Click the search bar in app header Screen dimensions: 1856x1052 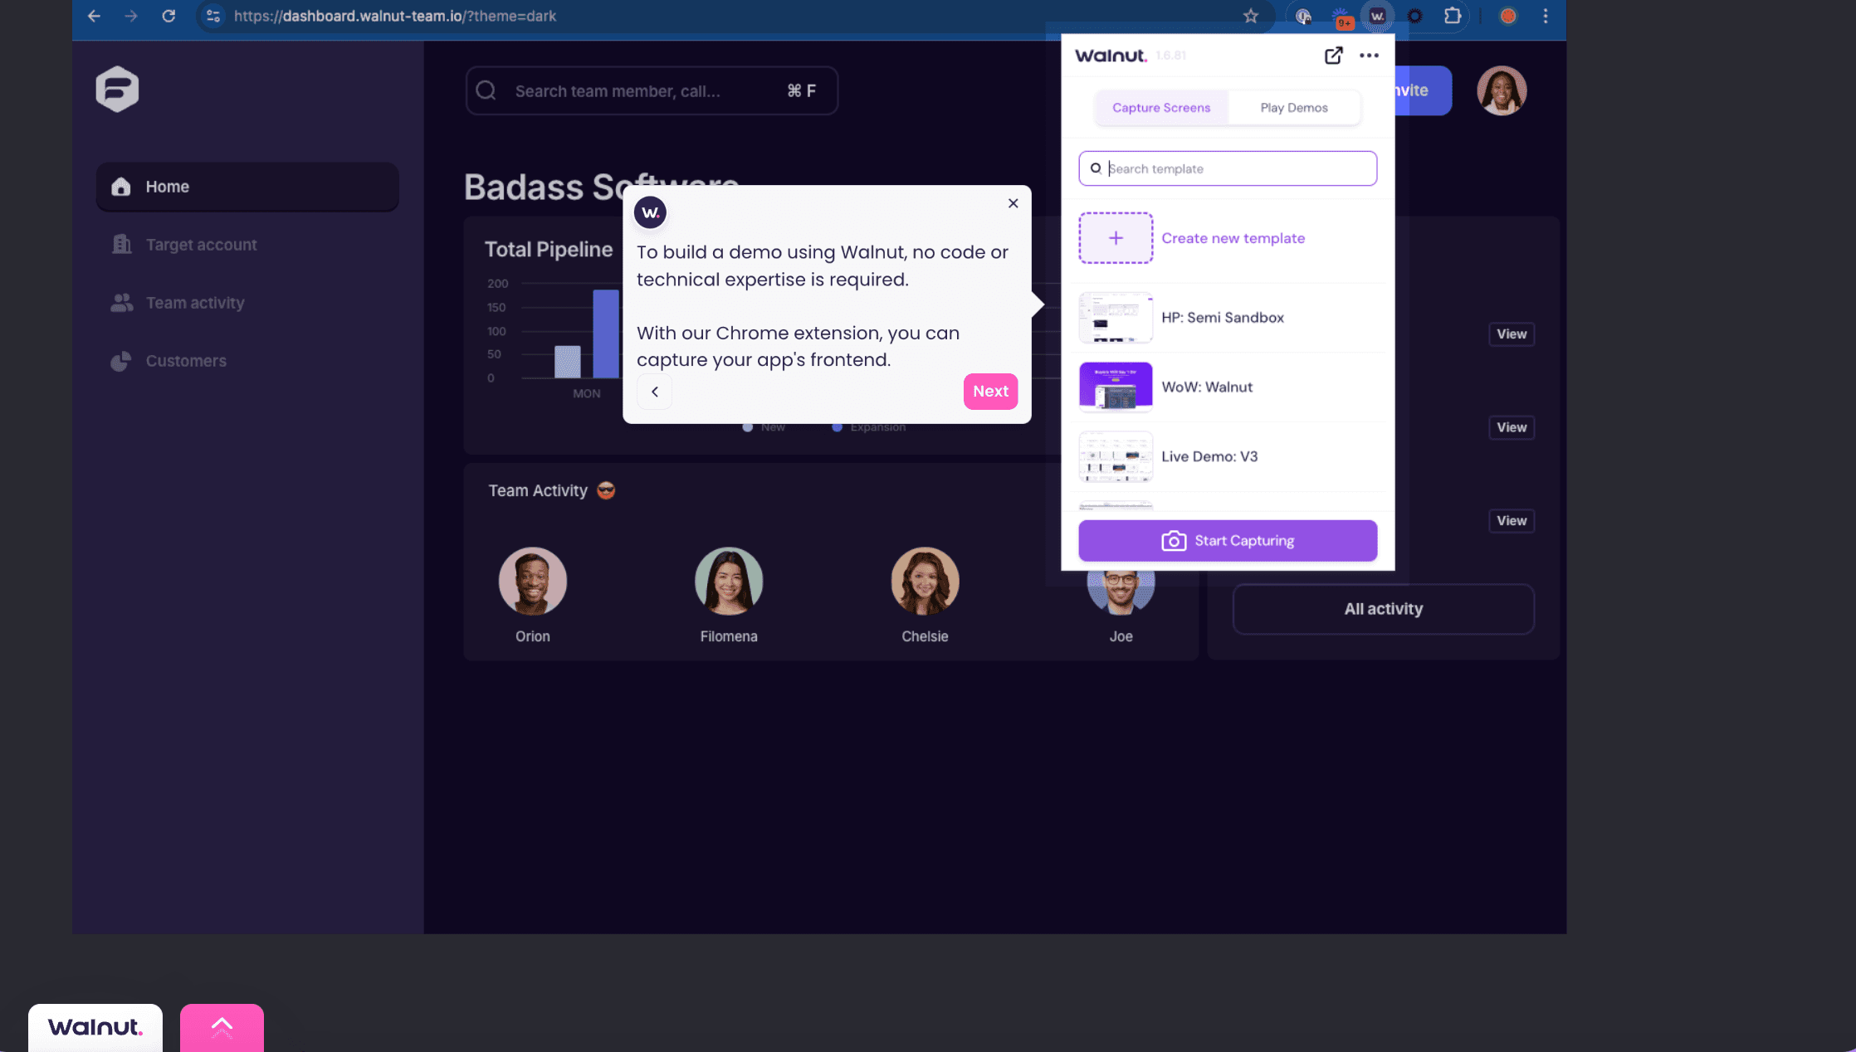(x=650, y=89)
